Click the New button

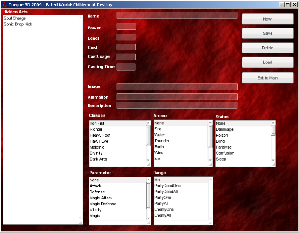(x=267, y=19)
